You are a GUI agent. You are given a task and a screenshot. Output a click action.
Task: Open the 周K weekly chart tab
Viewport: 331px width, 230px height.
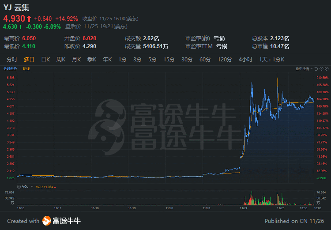[x=61, y=60]
